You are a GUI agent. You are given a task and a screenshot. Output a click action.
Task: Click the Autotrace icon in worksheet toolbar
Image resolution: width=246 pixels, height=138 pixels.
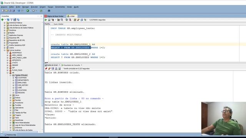point(58,20)
